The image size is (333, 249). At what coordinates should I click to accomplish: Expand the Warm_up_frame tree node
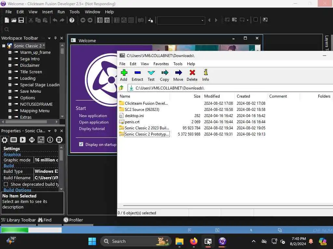[10, 52]
